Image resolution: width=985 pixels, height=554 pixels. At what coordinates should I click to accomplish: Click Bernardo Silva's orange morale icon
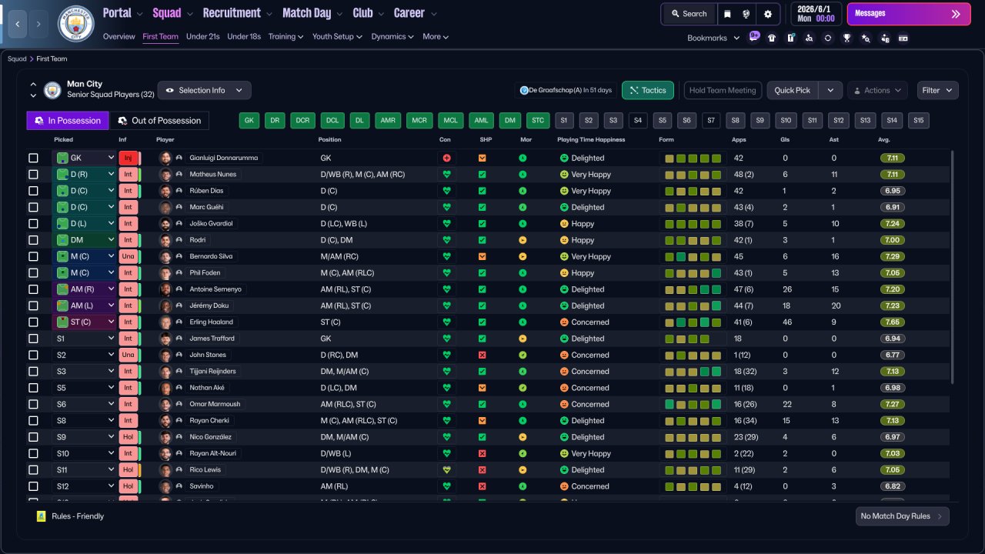coord(523,256)
